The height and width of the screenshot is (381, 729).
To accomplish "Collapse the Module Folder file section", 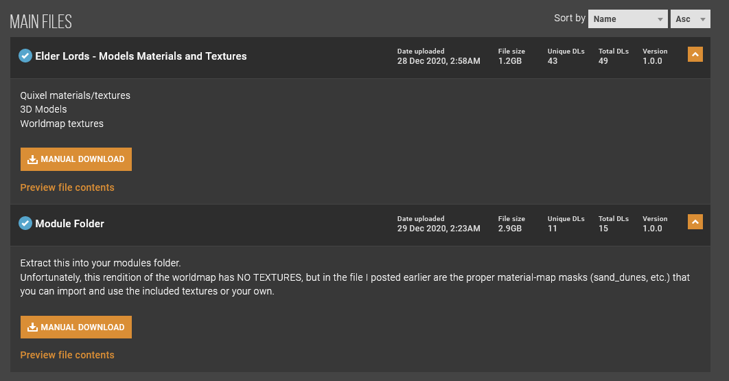I will 695,222.
